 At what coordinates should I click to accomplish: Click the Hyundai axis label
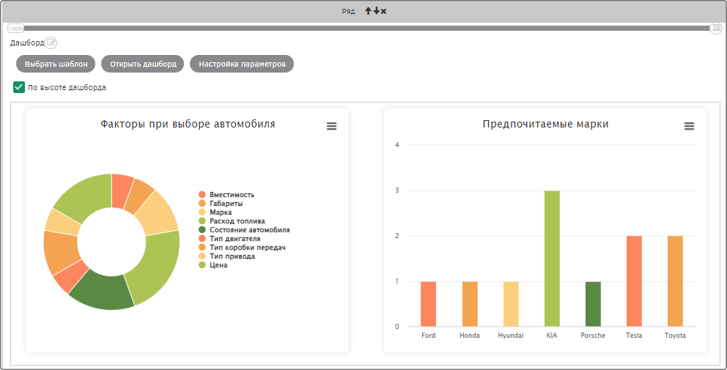(x=511, y=336)
